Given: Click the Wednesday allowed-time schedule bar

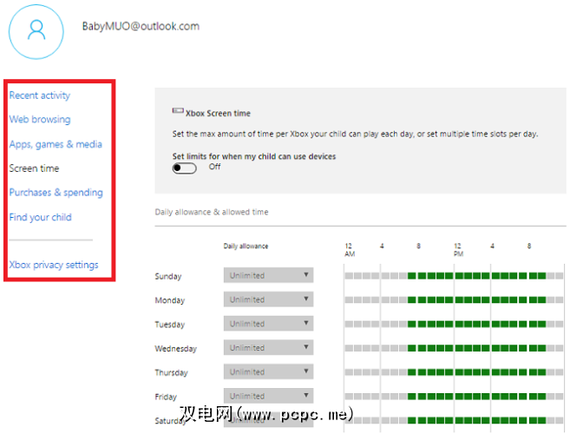Looking at the screenshot, I should 454,348.
